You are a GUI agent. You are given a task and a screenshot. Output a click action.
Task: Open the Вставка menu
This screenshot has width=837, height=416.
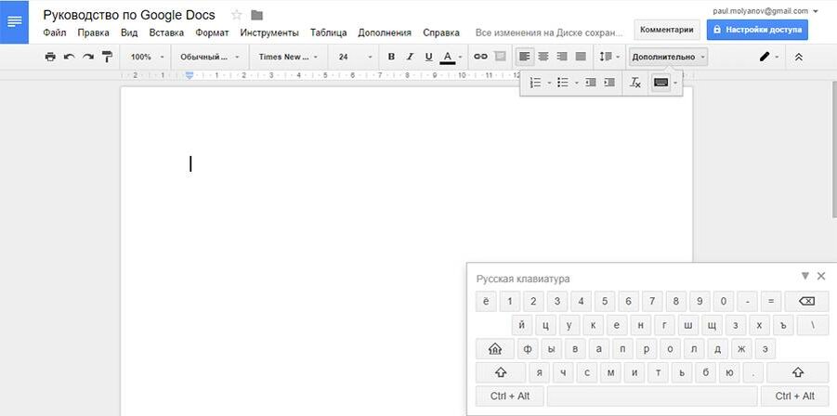tap(166, 32)
